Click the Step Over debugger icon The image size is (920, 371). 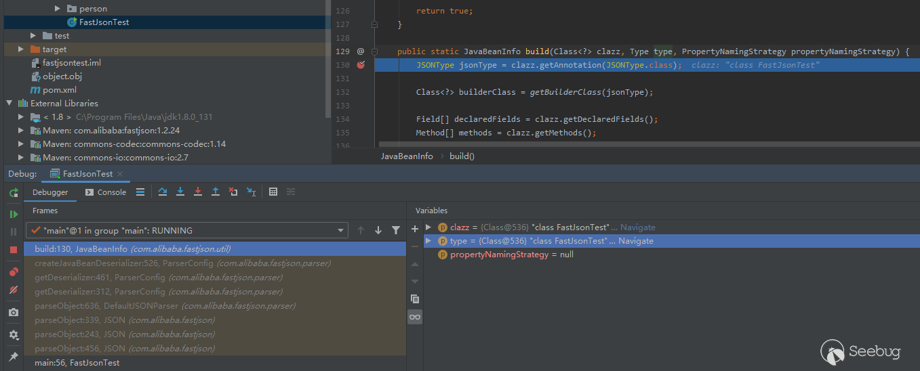coord(163,192)
